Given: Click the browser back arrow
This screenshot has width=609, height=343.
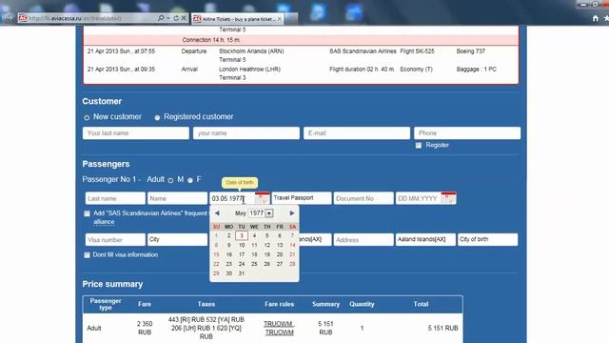Looking at the screenshot, I should click(x=8, y=18).
